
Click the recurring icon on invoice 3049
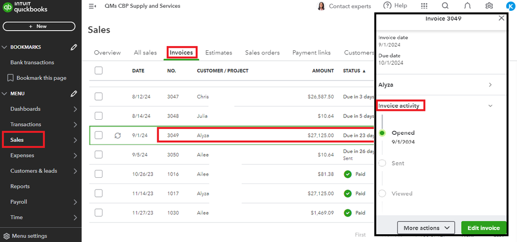point(117,135)
